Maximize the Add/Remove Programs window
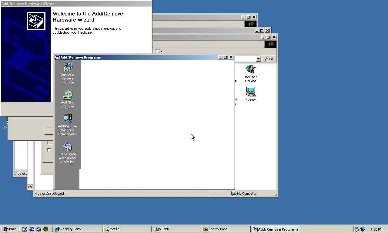388x233 pixels. 225,57
